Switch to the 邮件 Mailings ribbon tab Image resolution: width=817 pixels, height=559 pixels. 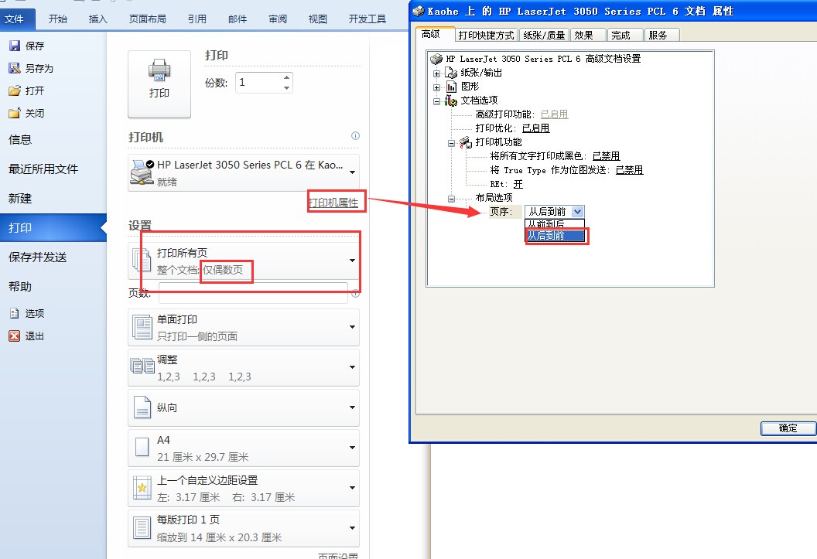coord(238,19)
